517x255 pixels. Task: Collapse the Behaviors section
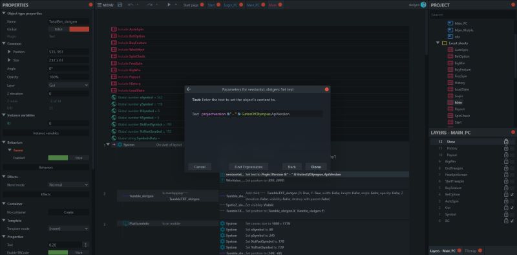pyautogui.click(x=4, y=142)
